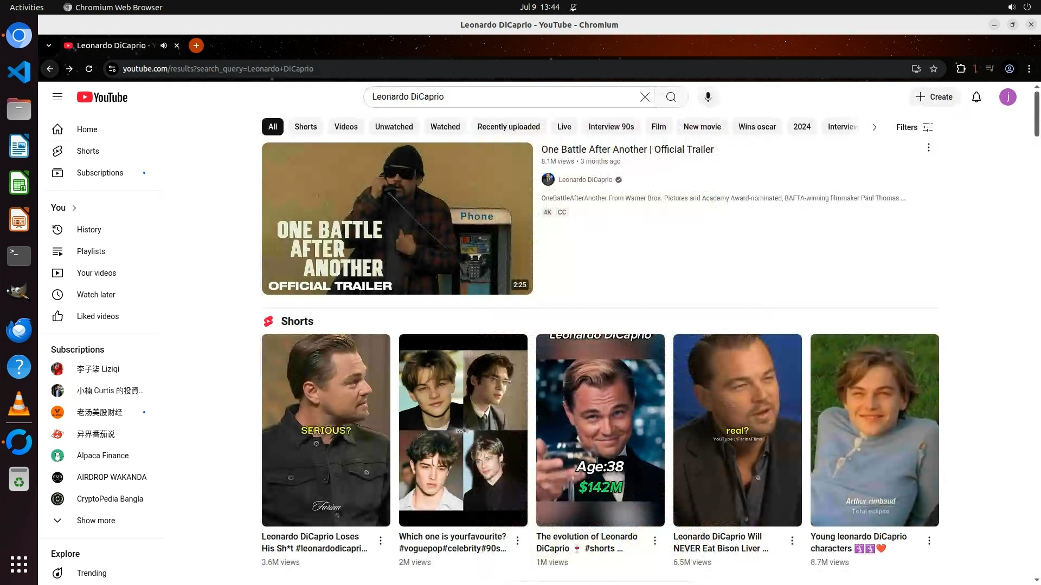Image resolution: width=1041 pixels, height=585 pixels.
Task: Open the Leonardo DiCaprio channel link
Action: point(585,180)
